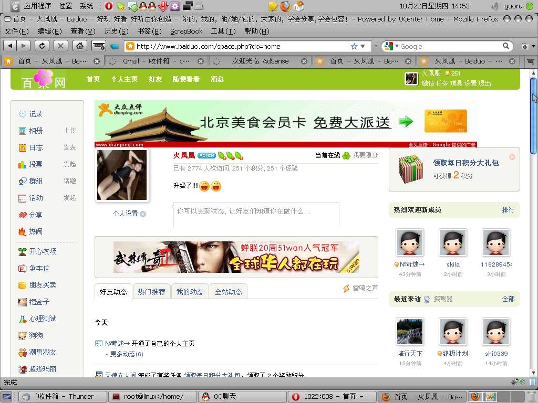The width and height of the screenshot is (538, 403).
Task: Open the 工具(T) tools menu
Action: pyautogui.click(x=223, y=31)
